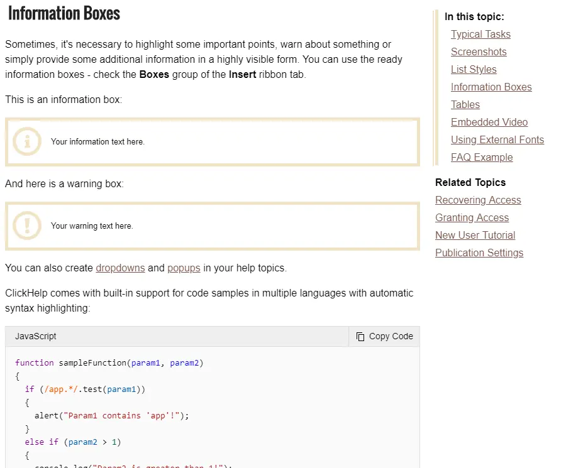
Task: Open the New User Tutorial topic
Action: click(x=475, y=236)
